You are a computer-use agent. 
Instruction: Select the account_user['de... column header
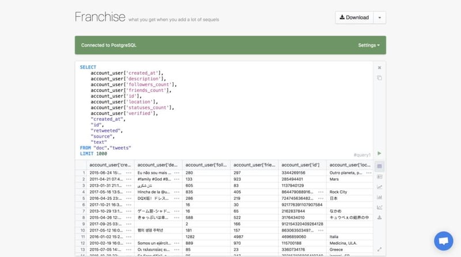click(158, 165)
